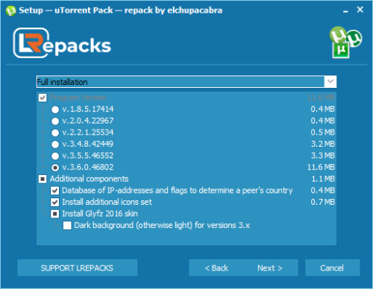
Task: Open the installation type dropdown arrow
Action: pos(330,82)
